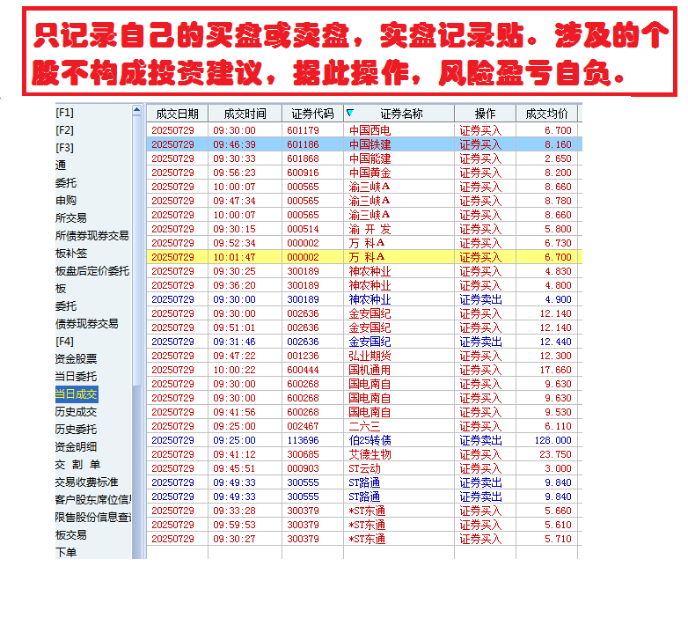The image size is (688, 640).
Task: Select the highlighted 中国铁建 row
Action: coord(364,144)
